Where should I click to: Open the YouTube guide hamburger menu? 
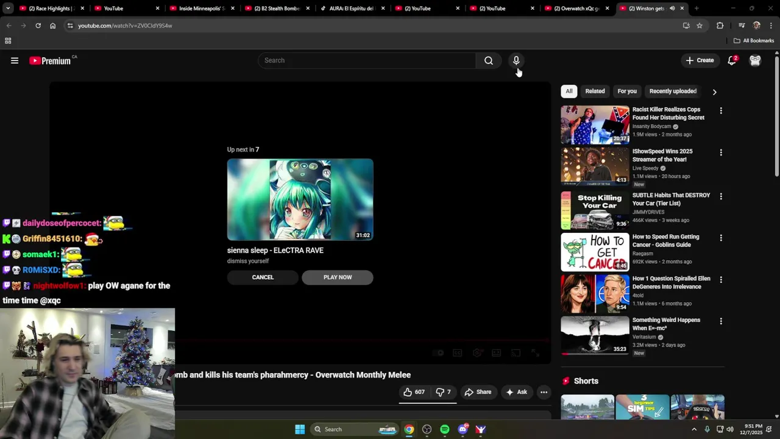[15, 60]
